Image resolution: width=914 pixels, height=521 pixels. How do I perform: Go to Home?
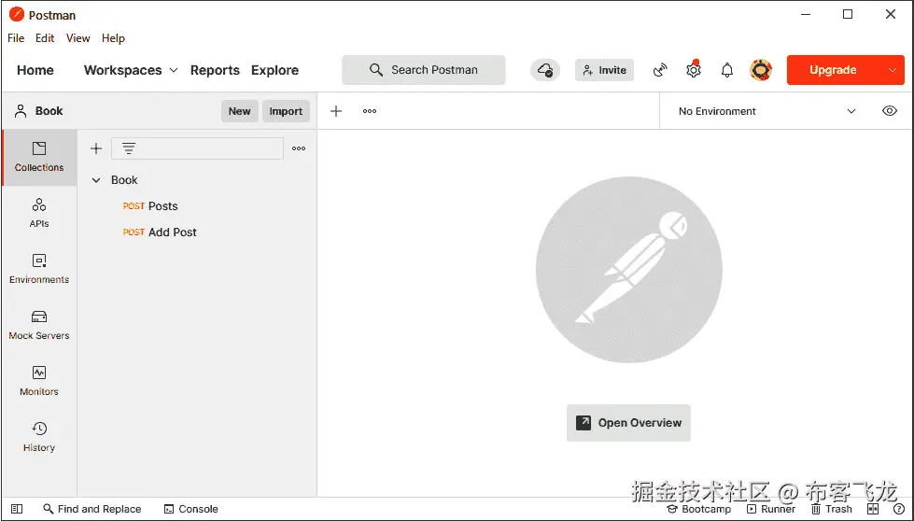click(35, 70)
